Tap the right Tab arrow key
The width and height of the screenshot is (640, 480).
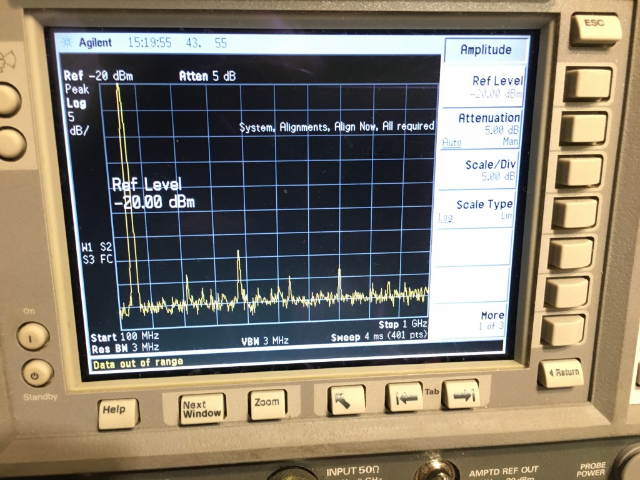pyautogui.click(x=461, y=394)
